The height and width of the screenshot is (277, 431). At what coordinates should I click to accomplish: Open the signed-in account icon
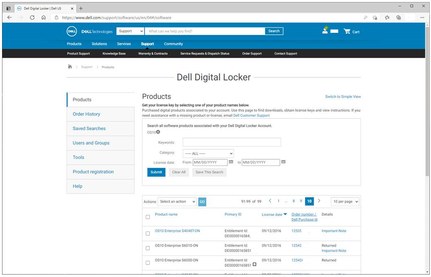coord(325,30)
